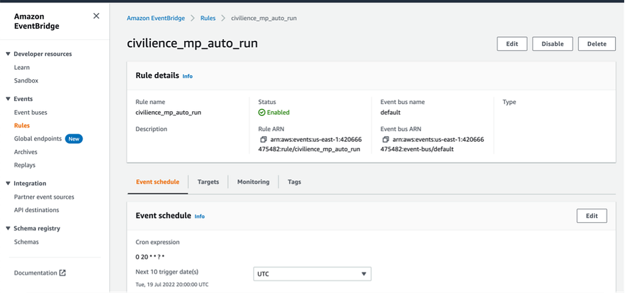Open Event buses in sidebar
The image size is (626, 295).
31,112
